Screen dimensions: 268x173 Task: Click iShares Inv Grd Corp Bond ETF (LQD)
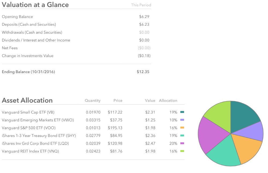pyautogui.click(x=35, y=144)
